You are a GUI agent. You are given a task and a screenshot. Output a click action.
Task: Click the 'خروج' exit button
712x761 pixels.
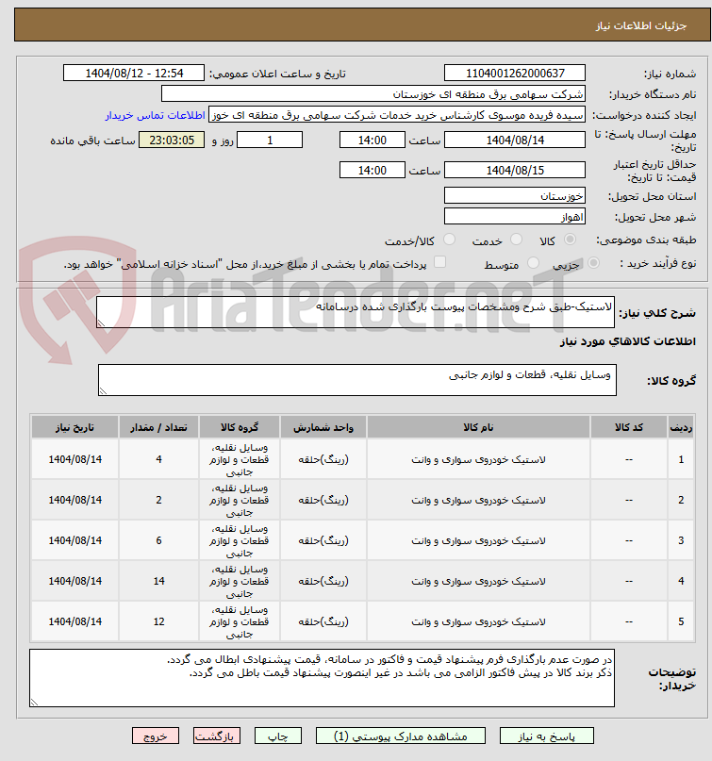pyautogui.click(x=156, y=736)
